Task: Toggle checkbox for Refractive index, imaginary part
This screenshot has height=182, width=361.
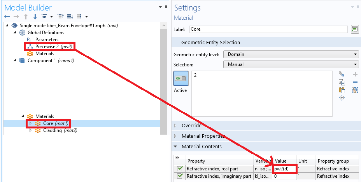Action: point(180,176)
